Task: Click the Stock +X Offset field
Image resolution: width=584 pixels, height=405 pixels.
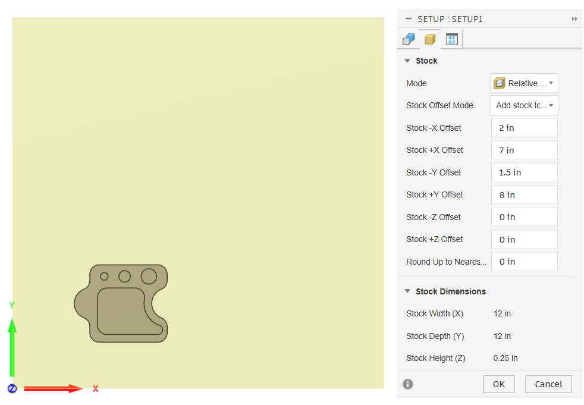Action: pyautogui.click(x=525, y=150)
